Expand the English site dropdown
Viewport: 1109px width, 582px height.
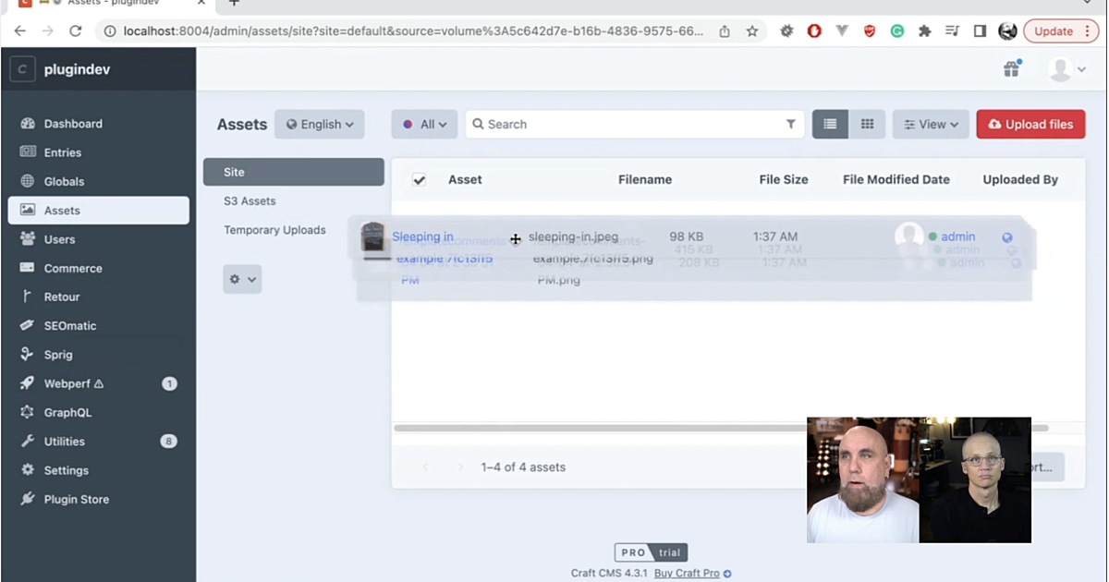coord(320,124)
